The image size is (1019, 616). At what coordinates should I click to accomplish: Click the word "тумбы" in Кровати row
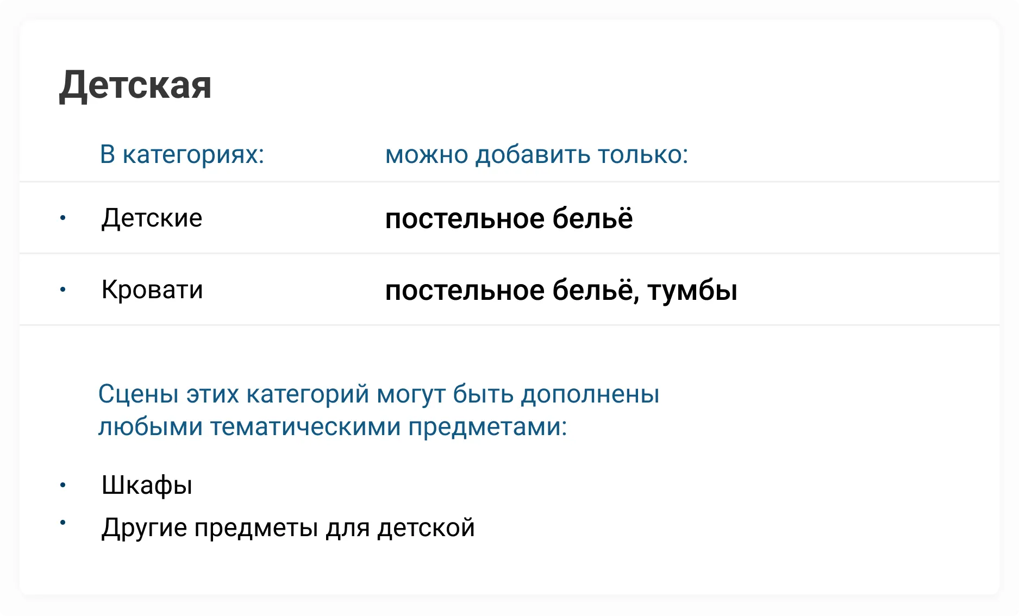[x=692, y=291]
